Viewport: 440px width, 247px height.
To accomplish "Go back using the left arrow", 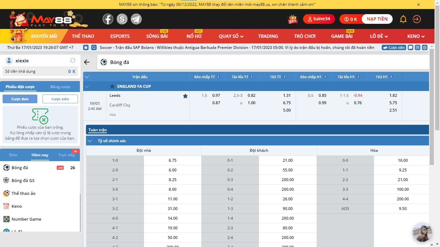I will tap(87, 62).
